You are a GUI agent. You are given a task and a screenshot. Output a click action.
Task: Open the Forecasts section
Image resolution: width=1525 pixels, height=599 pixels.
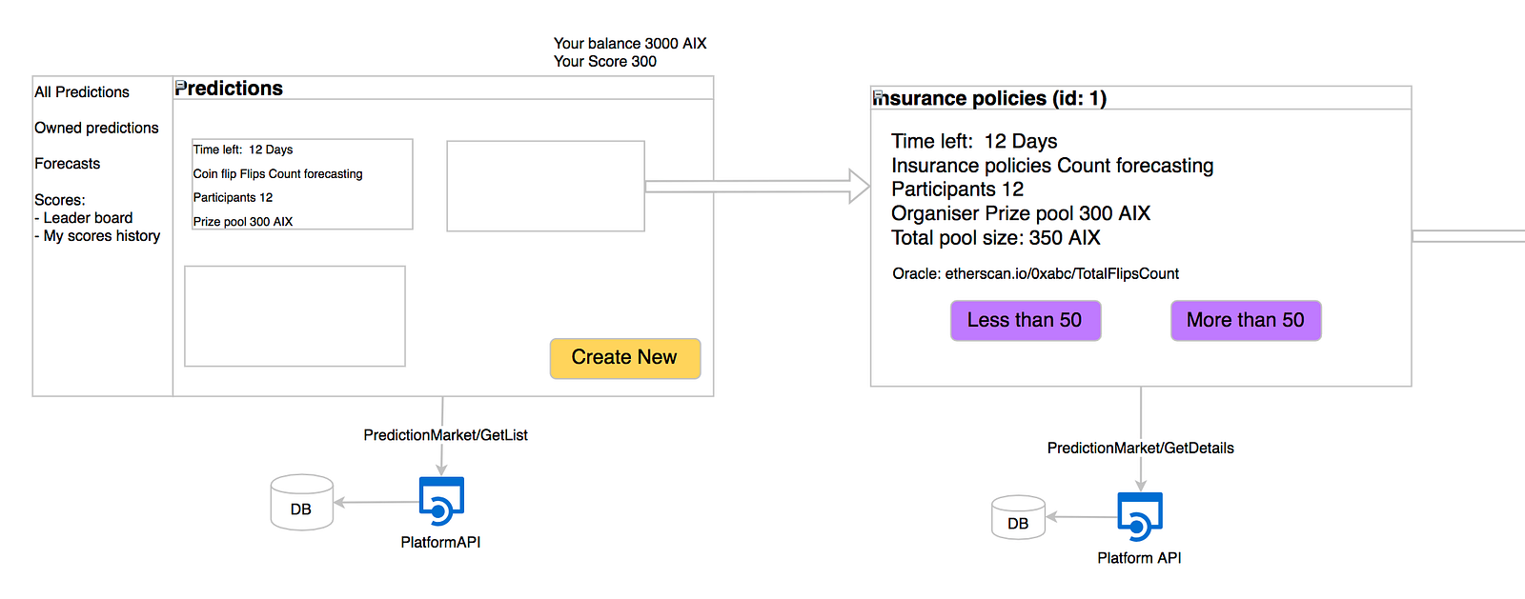click(68, 164)
